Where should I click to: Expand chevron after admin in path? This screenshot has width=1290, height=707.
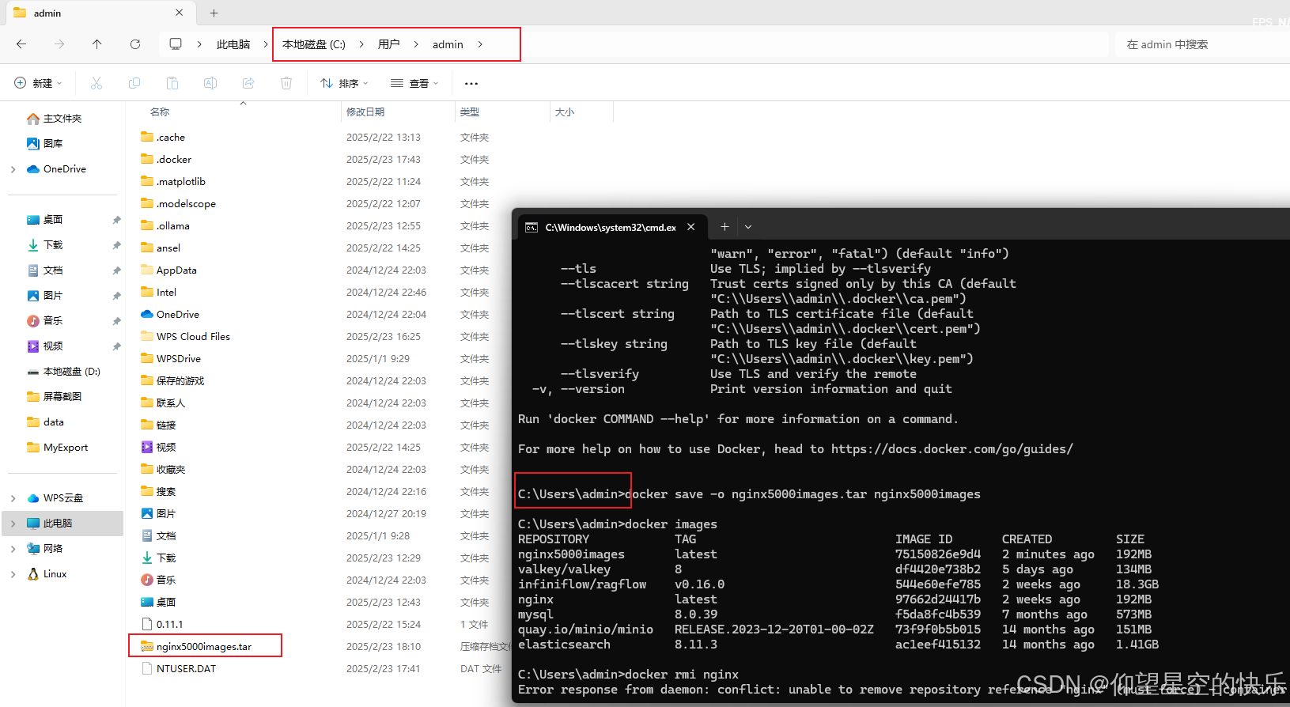click(x=480, y=44)
